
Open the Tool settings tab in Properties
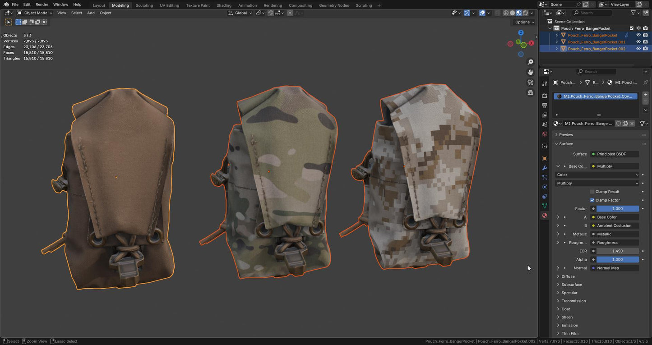coord(545,84)
